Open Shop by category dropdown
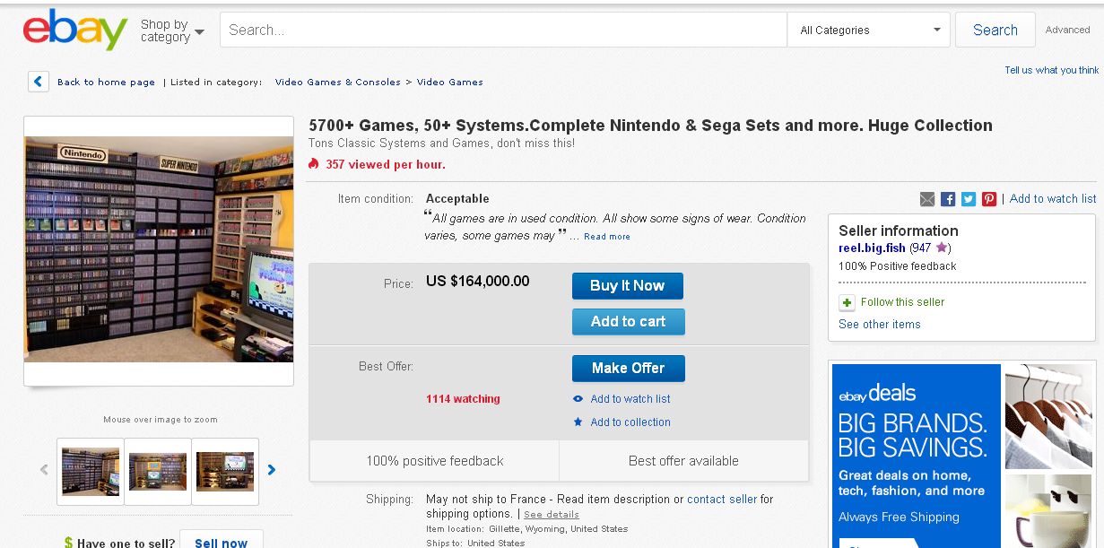Screen dimensions: 1104x548 pyautogui.click(x=172, y=30)
